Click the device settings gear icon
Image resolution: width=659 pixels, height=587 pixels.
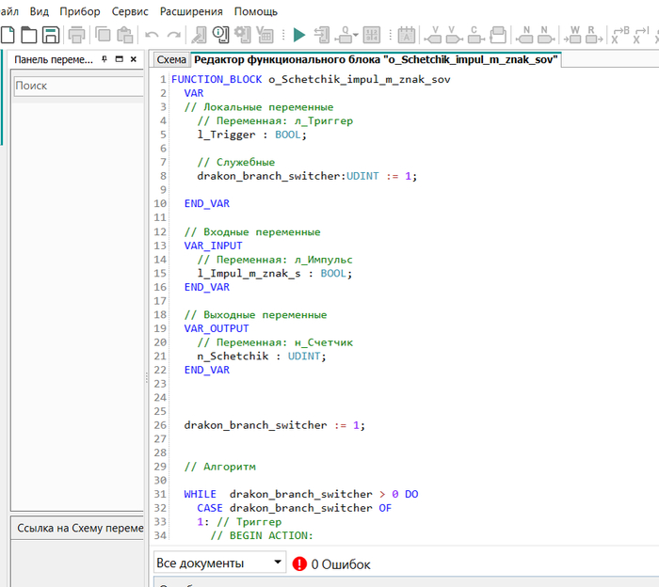[x=243, y=36]
